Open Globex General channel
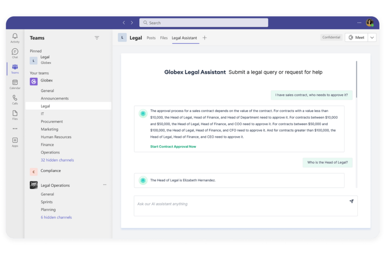Viewport: 385px width, 257px height. [47, 91]
